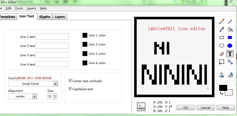Change Line 4 color swatch
This screenshot has width=237, height=116.
pyautogui.click(x=85, y=63)
